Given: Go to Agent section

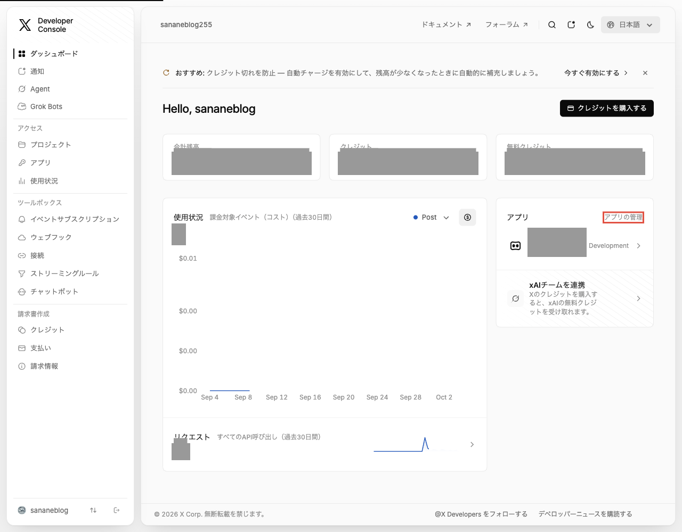Looking at the screenshot, I should pyautogui.click(x=70, y=89).
